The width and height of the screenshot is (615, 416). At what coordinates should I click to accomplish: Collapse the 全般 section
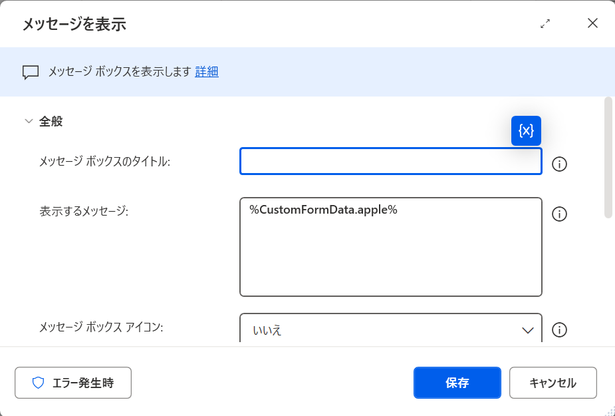[x=29, y=121]
